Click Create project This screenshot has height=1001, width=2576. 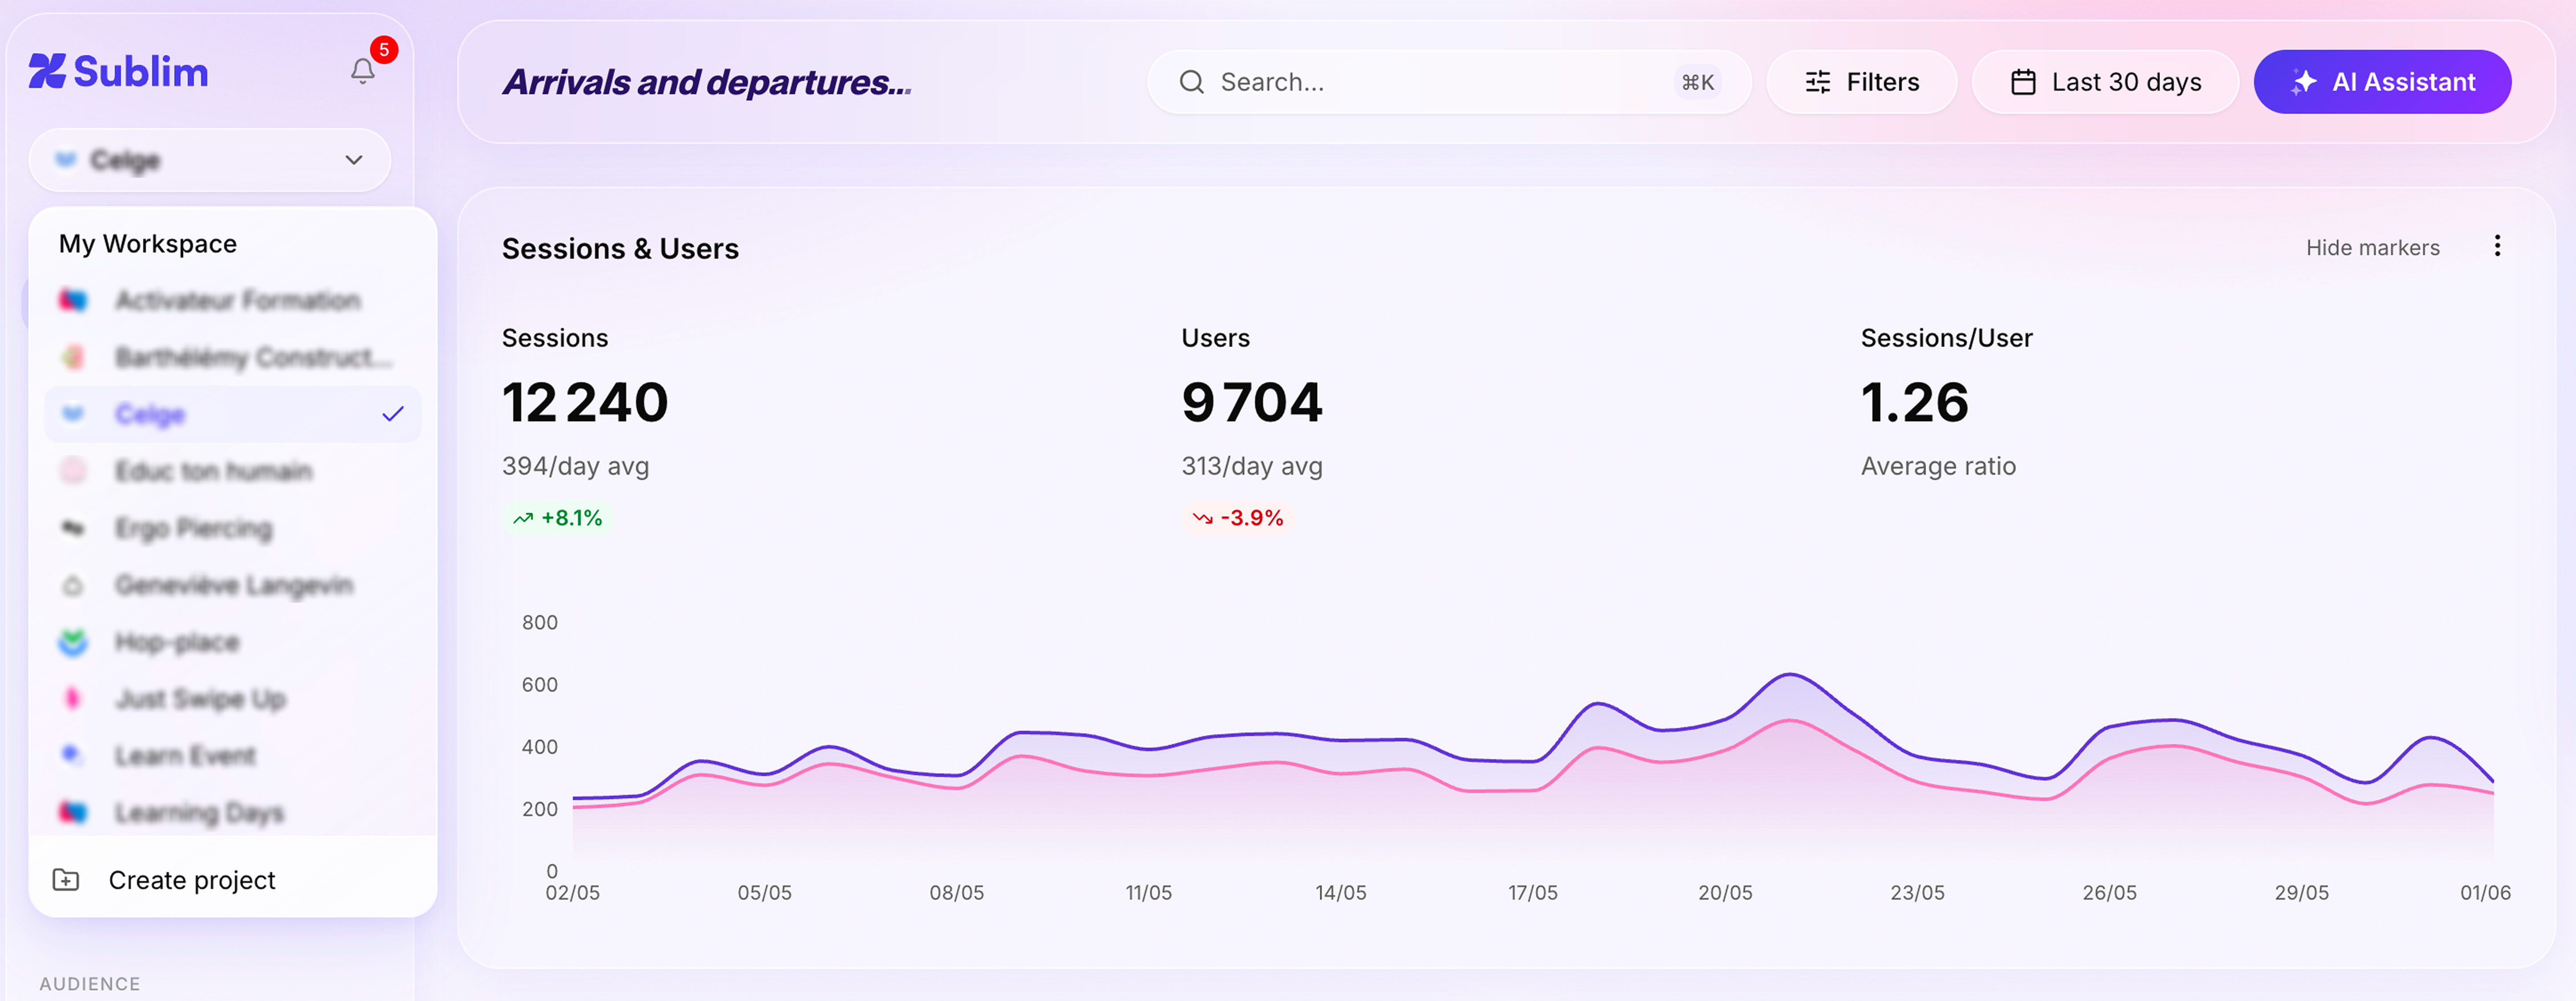pos(232,879)
